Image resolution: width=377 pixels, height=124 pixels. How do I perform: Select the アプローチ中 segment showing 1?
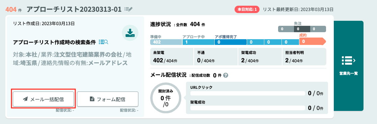pyautogui.click(x=198, y=42)
